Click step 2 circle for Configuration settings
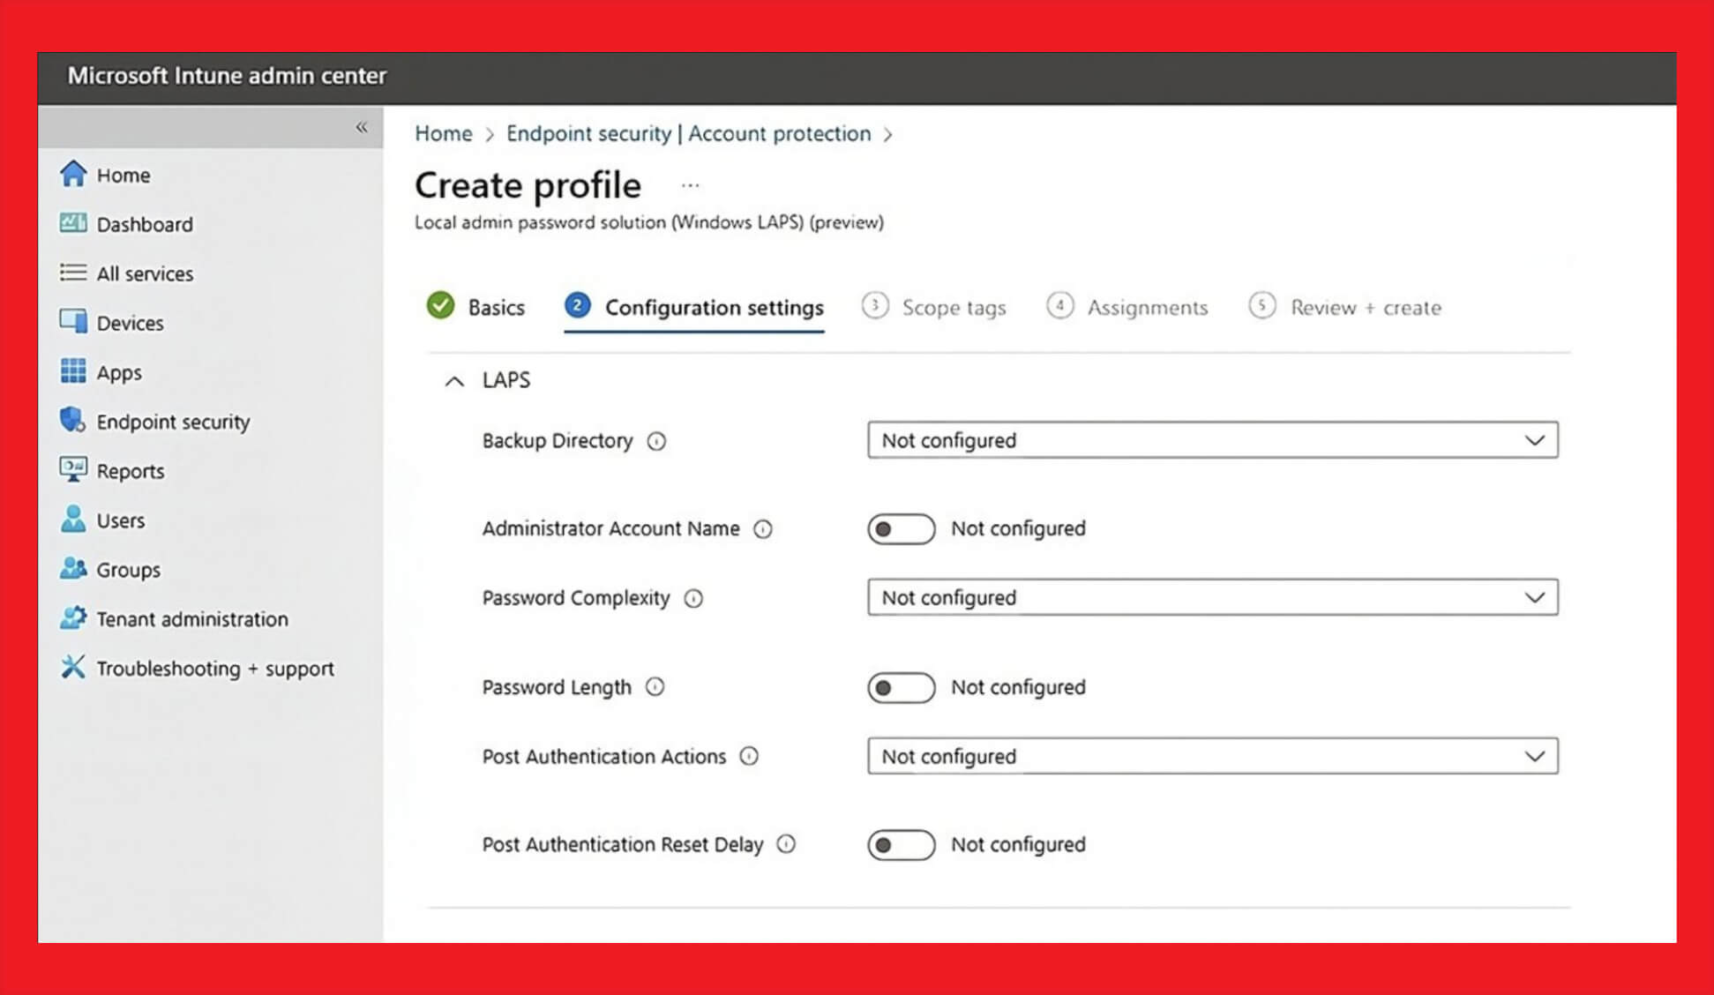 pos(577,305)
